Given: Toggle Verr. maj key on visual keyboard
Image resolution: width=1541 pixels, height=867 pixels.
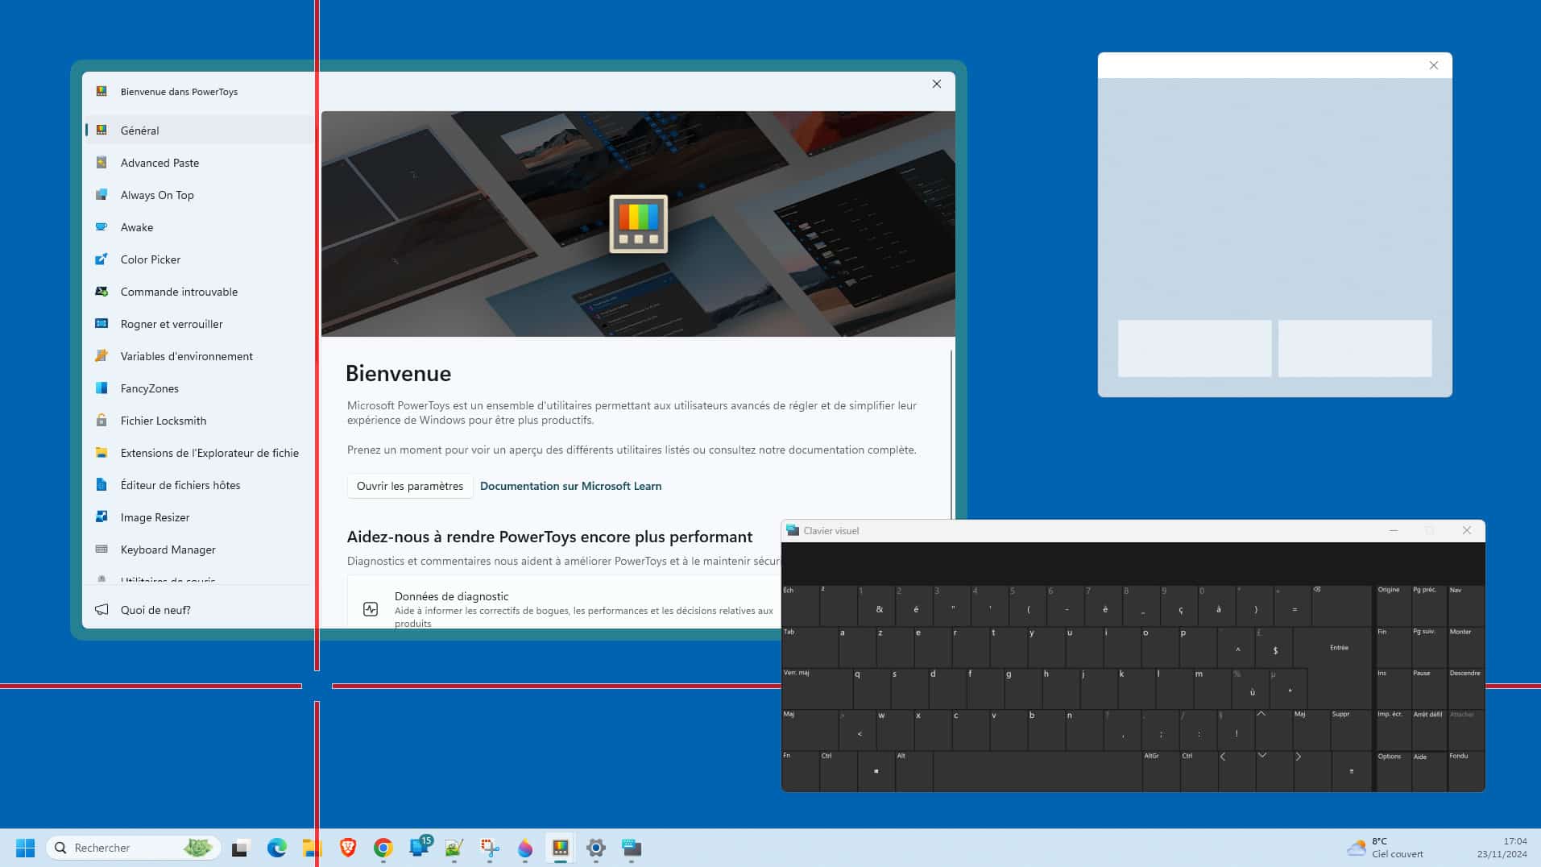Looking at the screenshot, I should [817, 688].
